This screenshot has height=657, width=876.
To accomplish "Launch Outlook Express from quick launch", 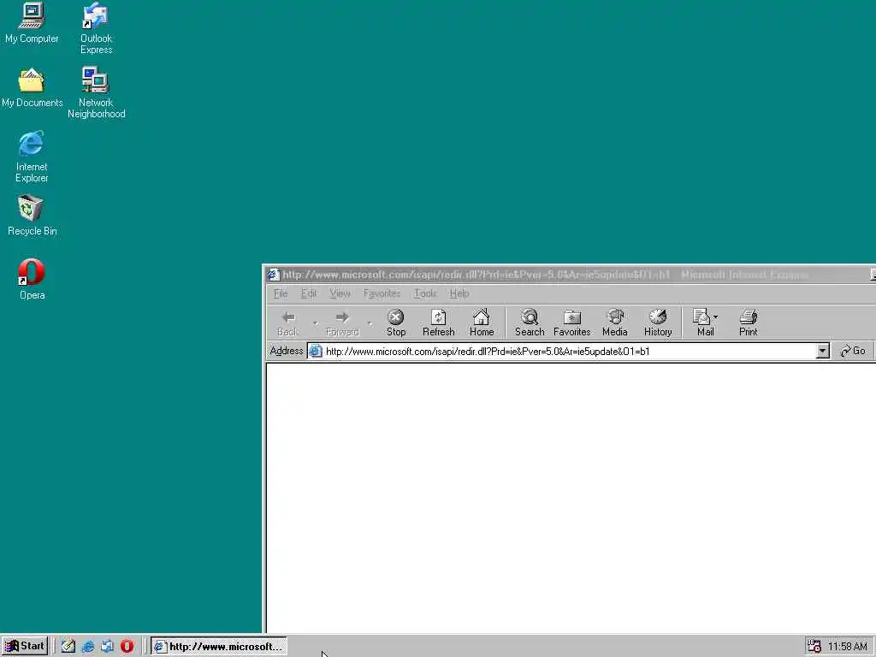I will pyautogui.click(x=107, y=646).
